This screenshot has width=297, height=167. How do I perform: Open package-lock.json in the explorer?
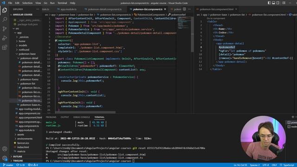28,24
